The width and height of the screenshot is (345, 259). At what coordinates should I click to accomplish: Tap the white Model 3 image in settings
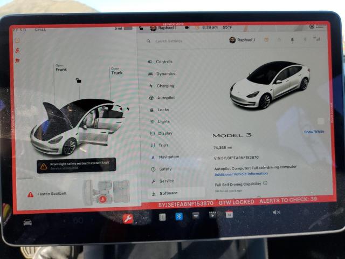tap(270, 85)
